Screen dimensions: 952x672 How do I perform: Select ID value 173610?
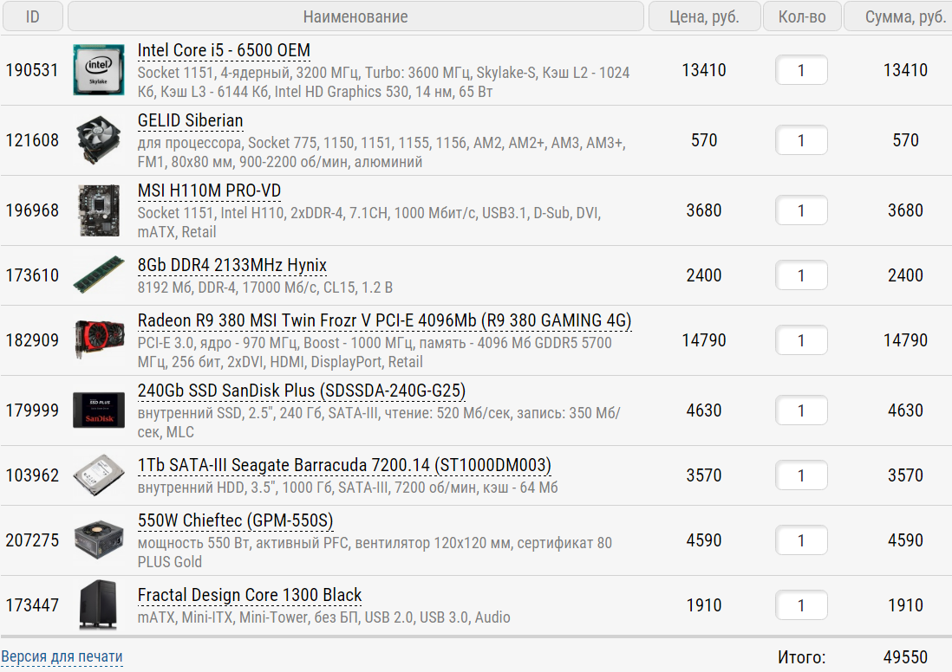pyautogui.click(x=32, y=275)
